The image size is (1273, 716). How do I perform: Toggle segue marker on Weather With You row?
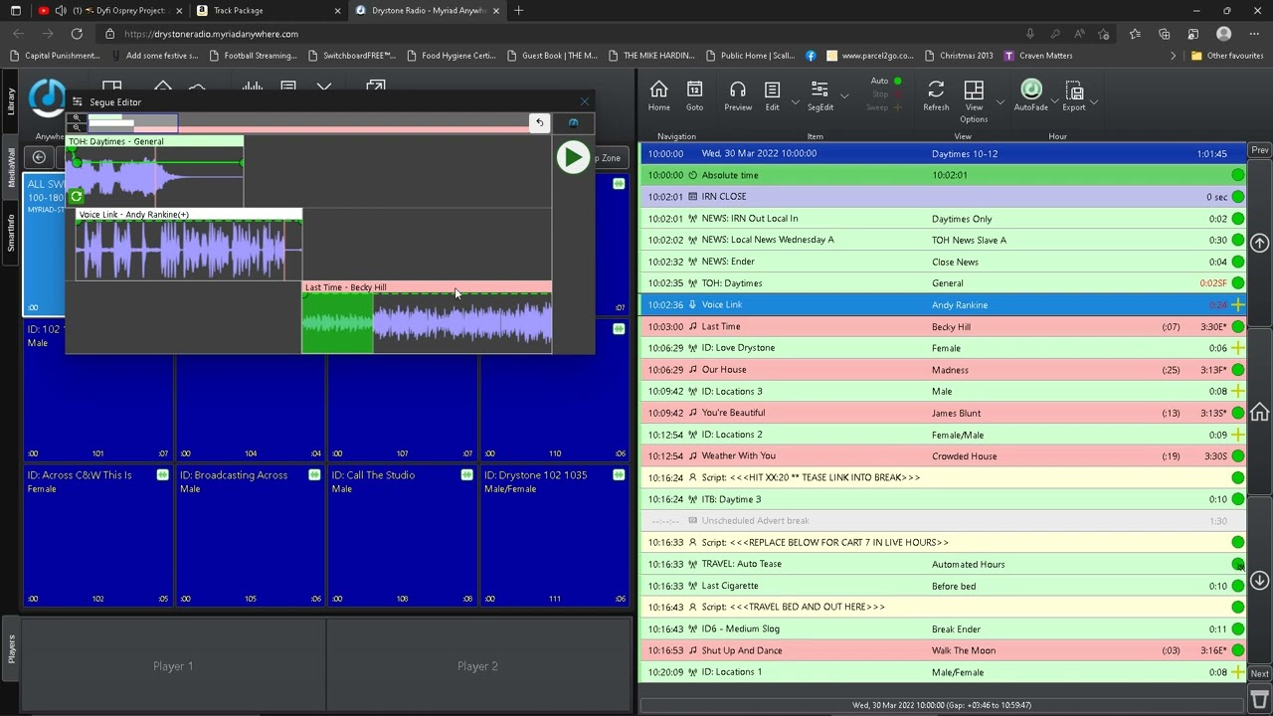[1237, 455]
